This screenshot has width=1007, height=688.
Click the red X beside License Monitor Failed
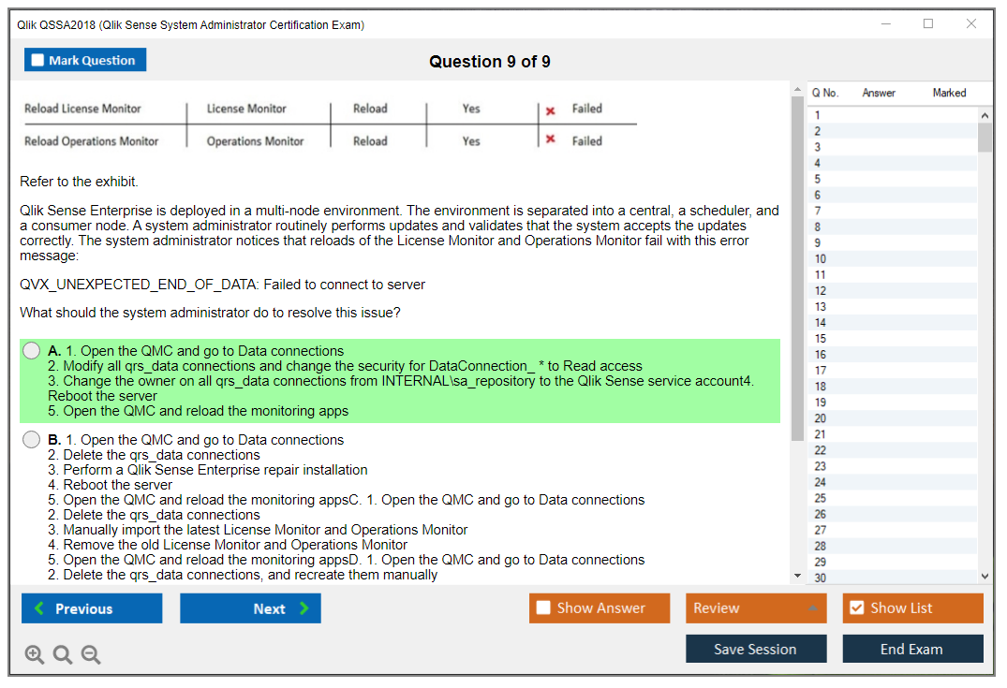pos(551,110)
